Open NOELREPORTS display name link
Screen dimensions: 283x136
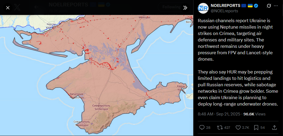click(x=225, y=6)
